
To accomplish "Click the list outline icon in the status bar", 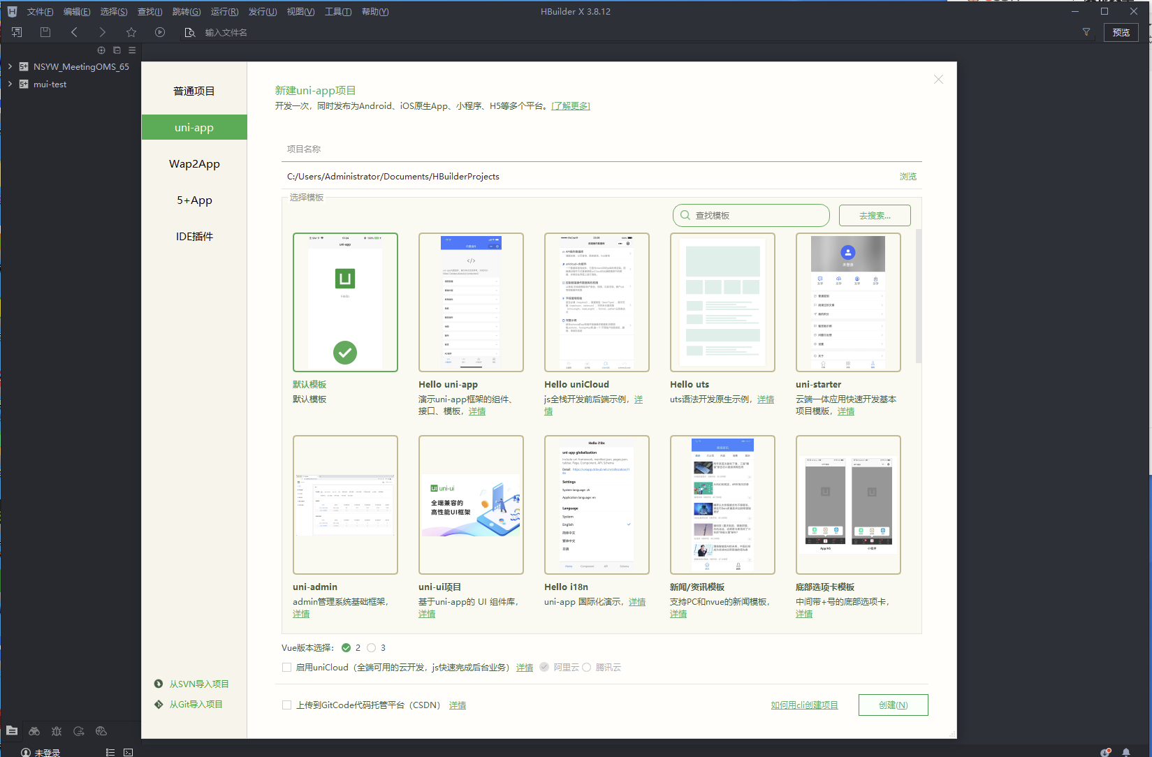I will point(110,752).
